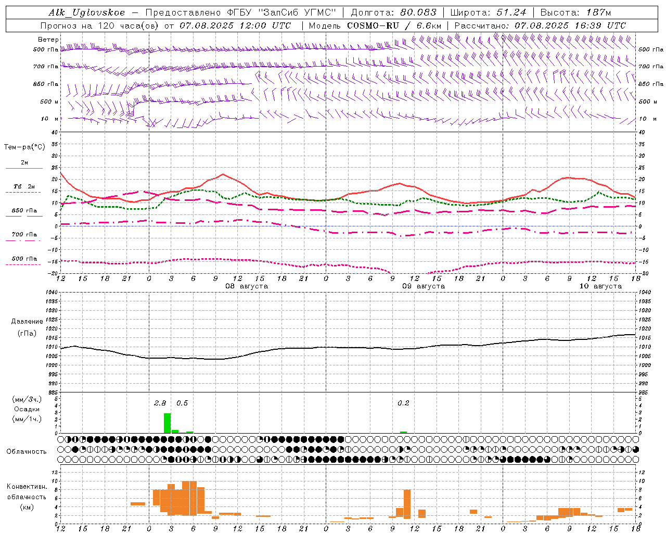Click the 09 августа date label
This screenshot has height=533, width=666.
[x=424, y=286]
